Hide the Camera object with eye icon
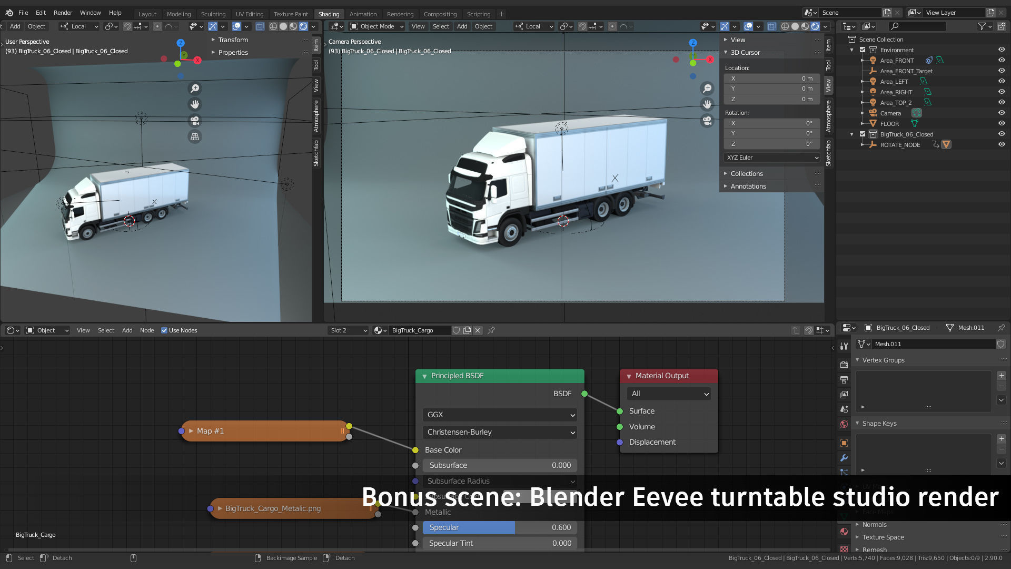The image size is (1011, 569). [1002, 113]
